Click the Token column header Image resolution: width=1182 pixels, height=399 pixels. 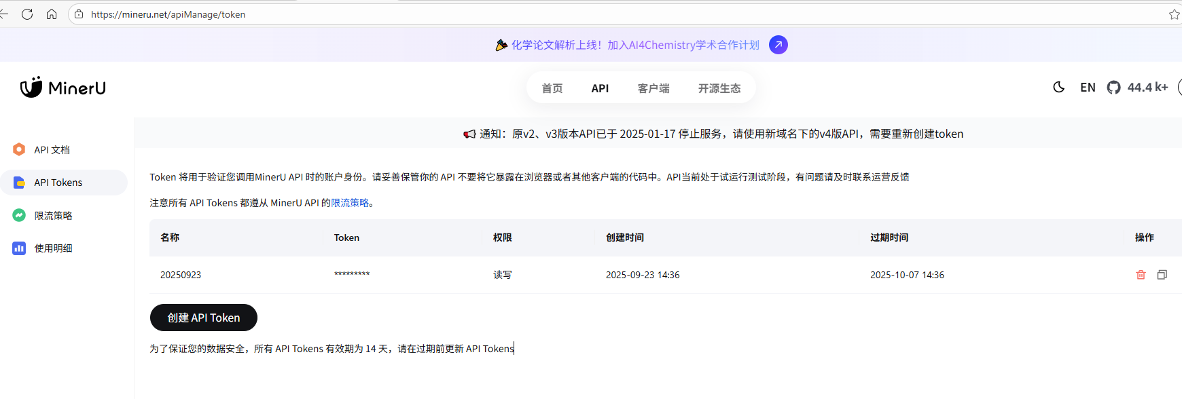click(346, 237)
